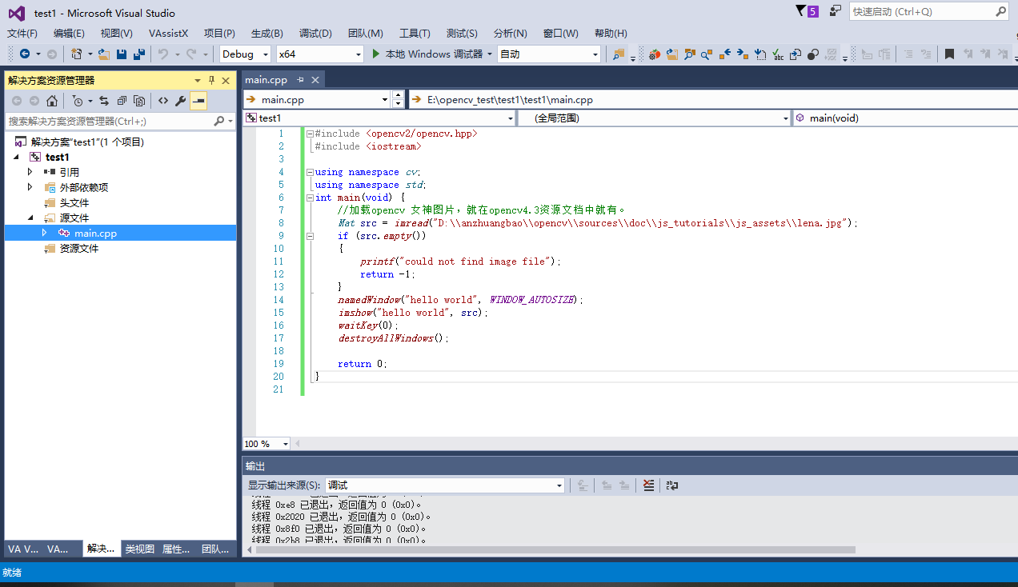Click the single-disk Save icon
The image size is (1018, 587).
[x=122, y=54]
